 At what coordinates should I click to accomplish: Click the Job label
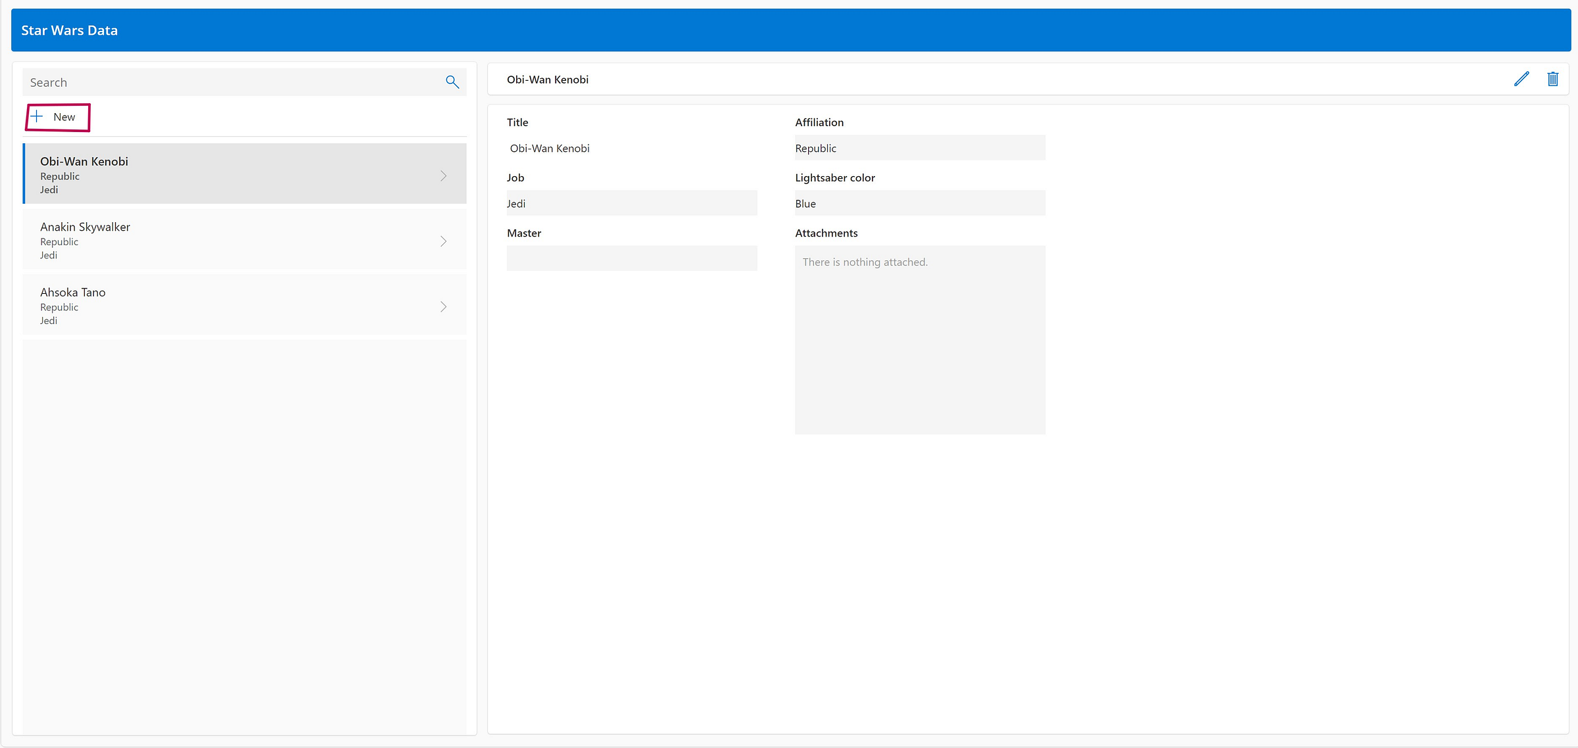[515, 177]
